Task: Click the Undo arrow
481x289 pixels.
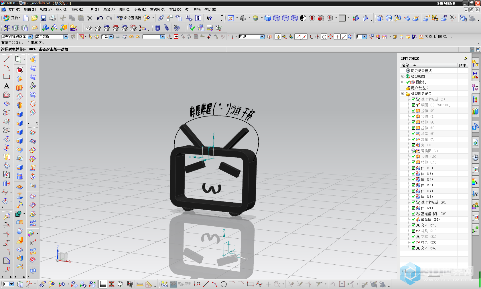Action: pyautogui.click(x=100, y=18)
